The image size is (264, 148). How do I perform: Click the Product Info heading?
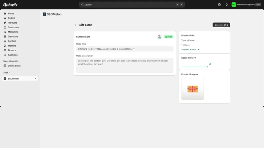188,36
